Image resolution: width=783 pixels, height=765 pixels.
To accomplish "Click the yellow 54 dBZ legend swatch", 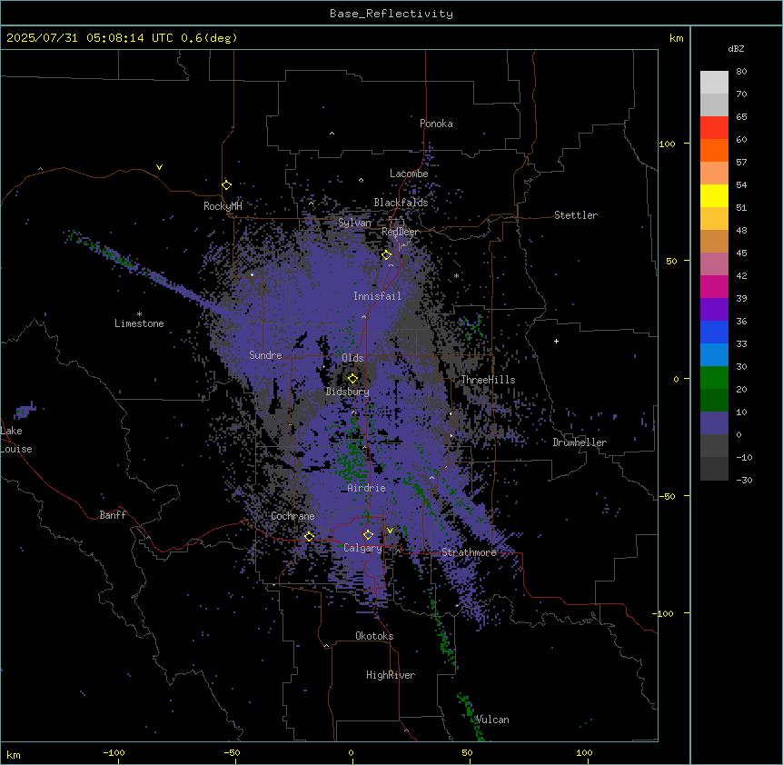I will [x=714, y=195].
